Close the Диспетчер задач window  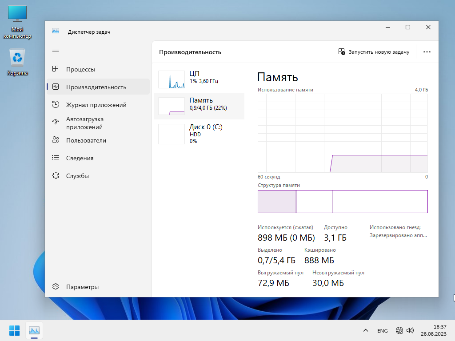[x=428, y=27]
